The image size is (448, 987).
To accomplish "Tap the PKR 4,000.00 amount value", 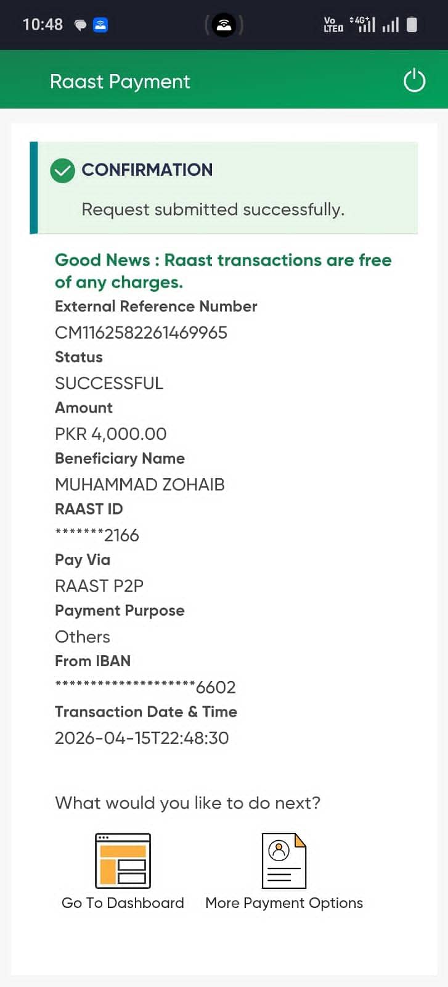I will [111, 434].
